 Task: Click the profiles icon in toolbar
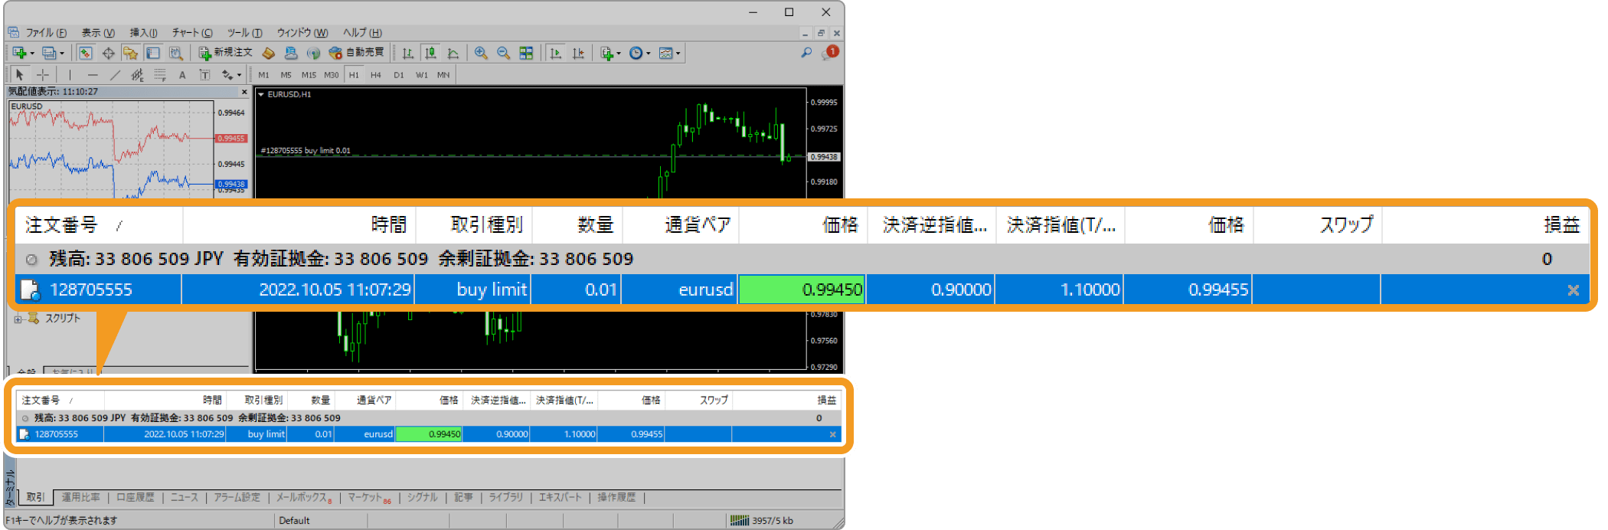click(x=49, y=53)
